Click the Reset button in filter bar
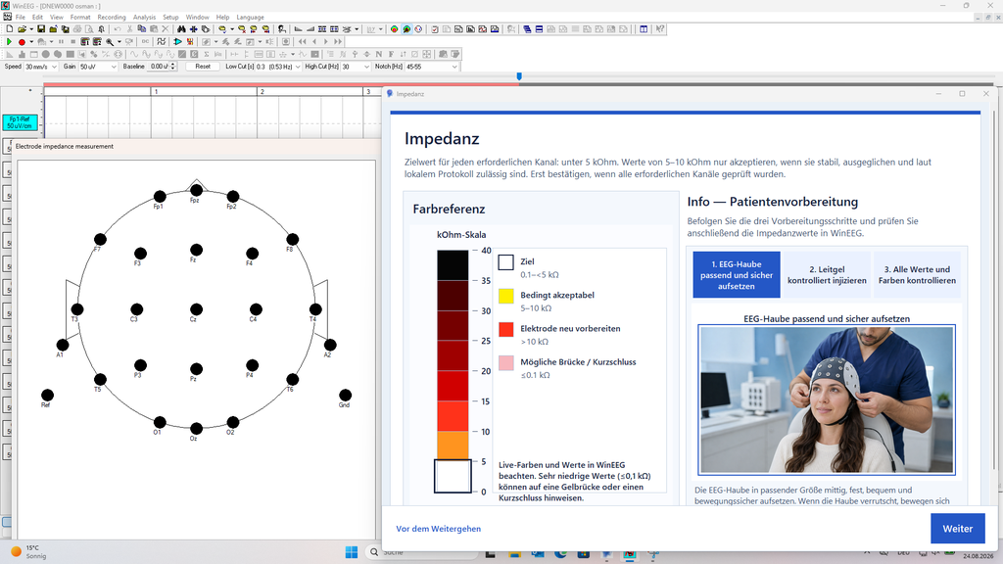The height and width of the screenshot is (564, 1003). click(203, 67)
